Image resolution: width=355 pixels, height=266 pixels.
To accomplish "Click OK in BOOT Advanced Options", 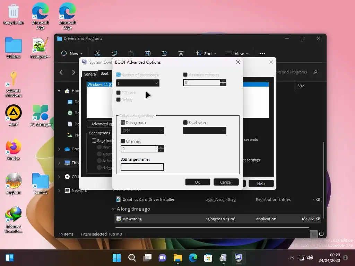I will pyautogui.click(x=198, y=182).
